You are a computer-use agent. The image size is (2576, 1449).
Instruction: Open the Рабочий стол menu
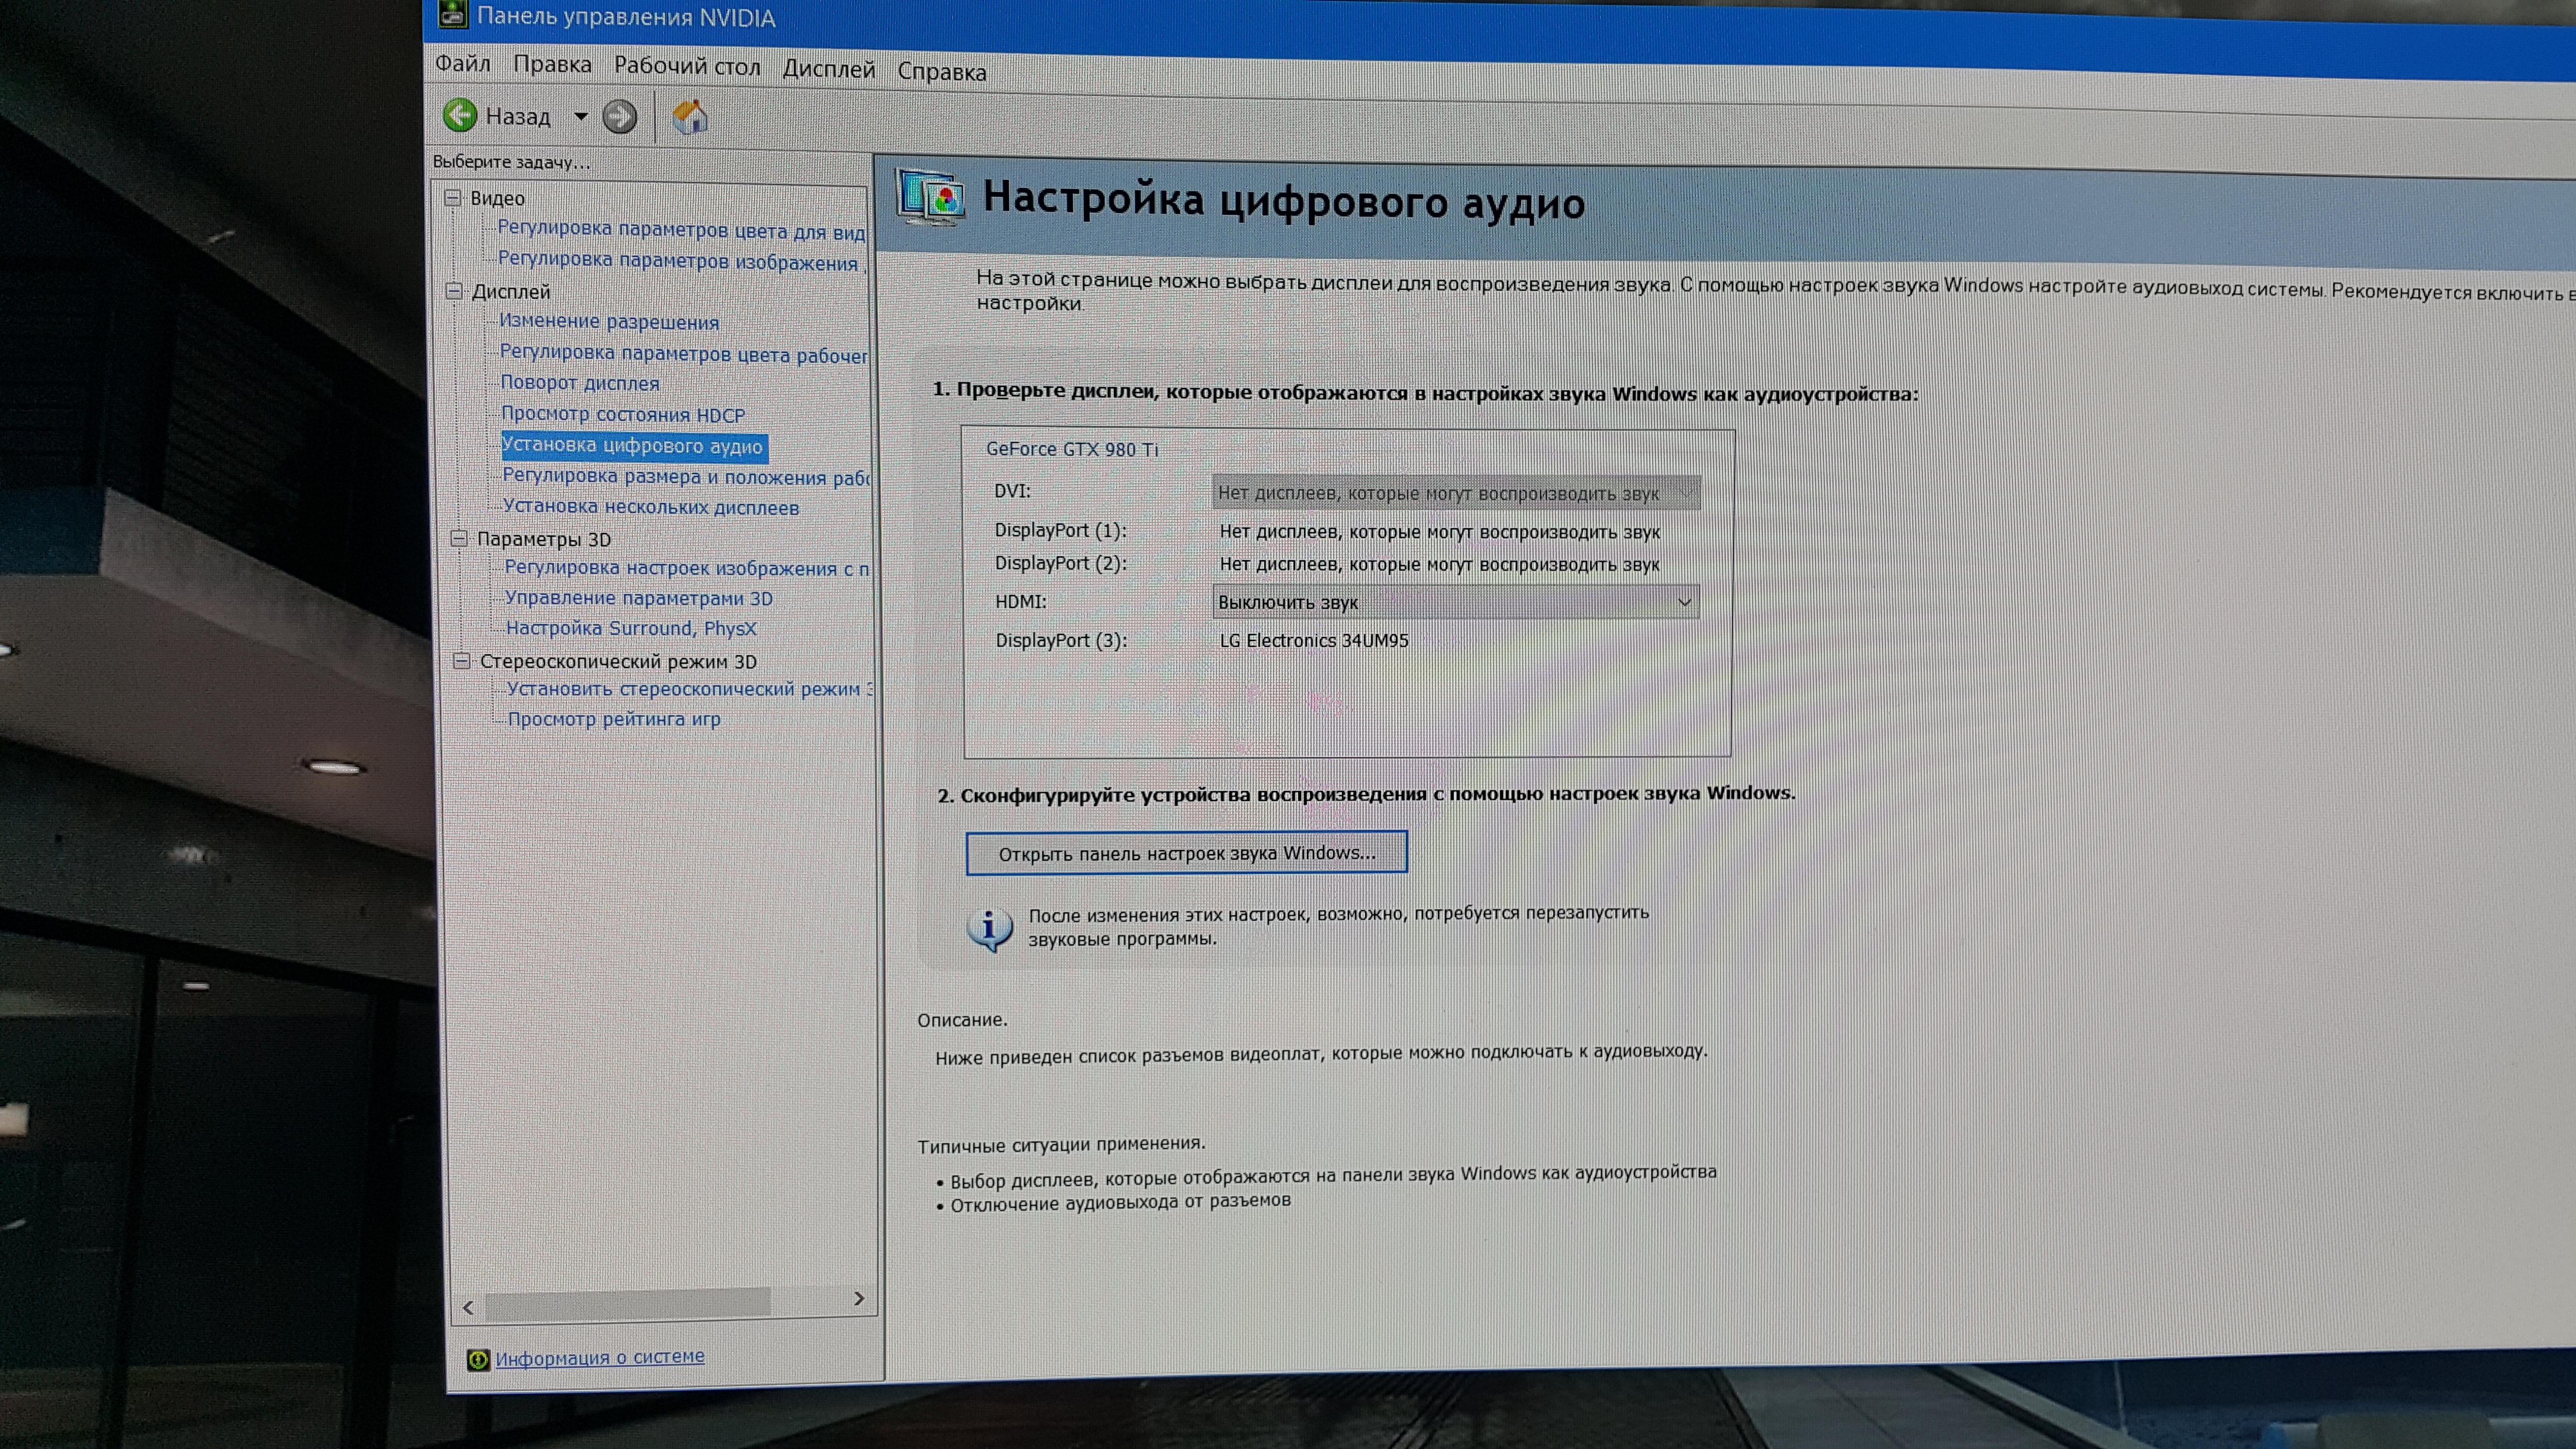coord(686,67)
